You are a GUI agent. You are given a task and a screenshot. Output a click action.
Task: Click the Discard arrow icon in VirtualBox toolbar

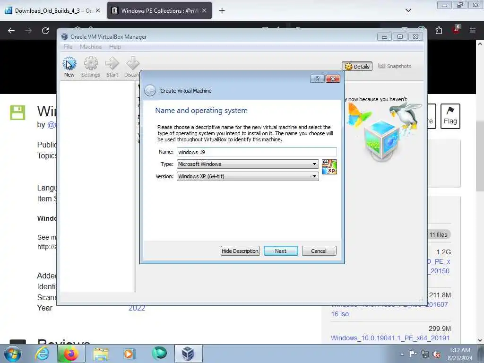point(132,67)
